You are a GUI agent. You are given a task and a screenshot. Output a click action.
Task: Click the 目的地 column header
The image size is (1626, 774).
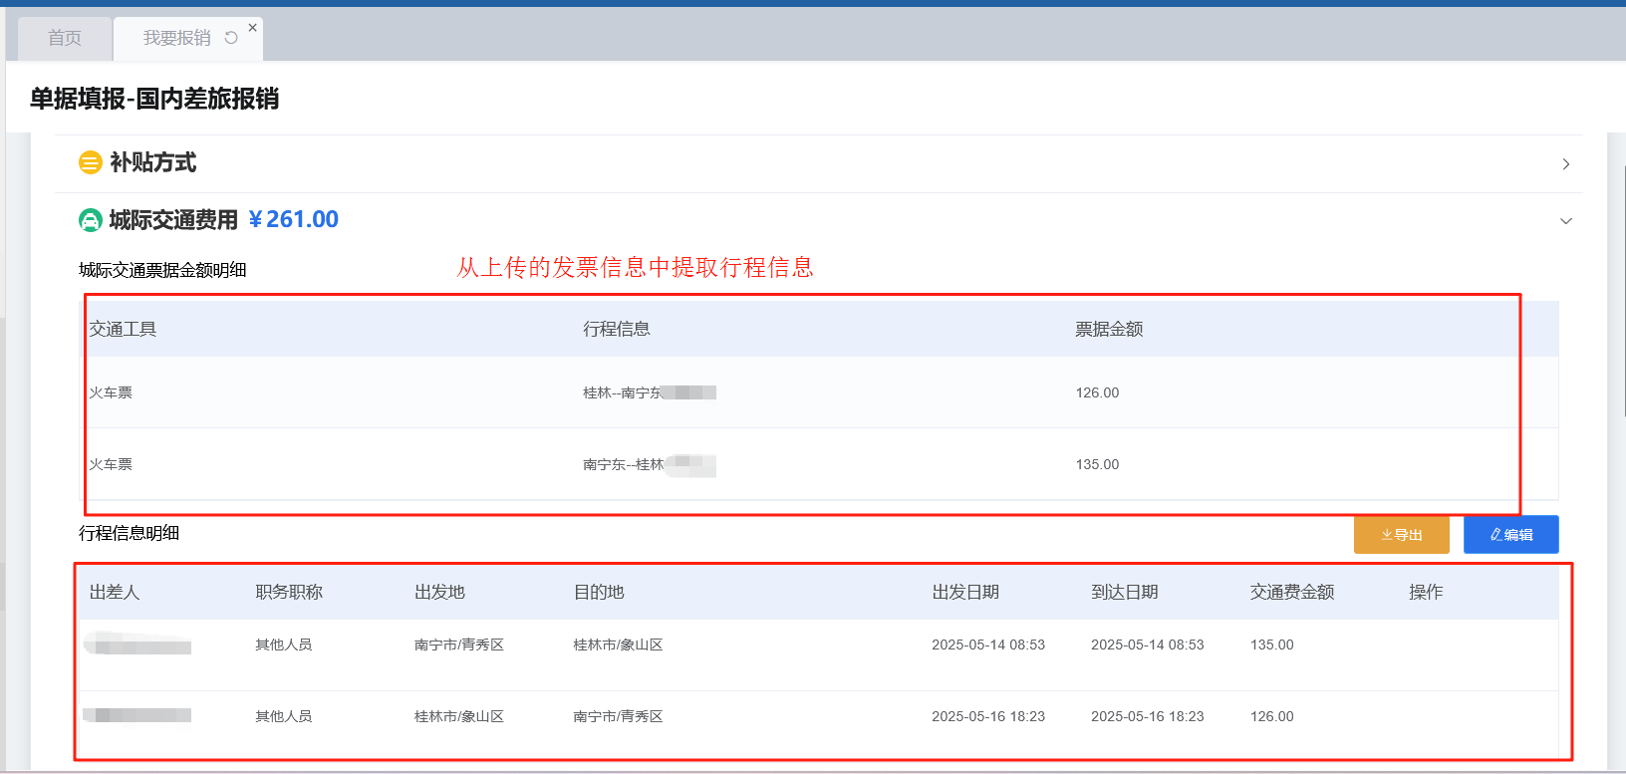(599, 592)
